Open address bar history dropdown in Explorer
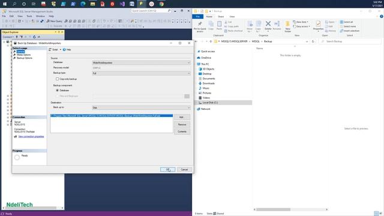 click(x=307, y=41)
